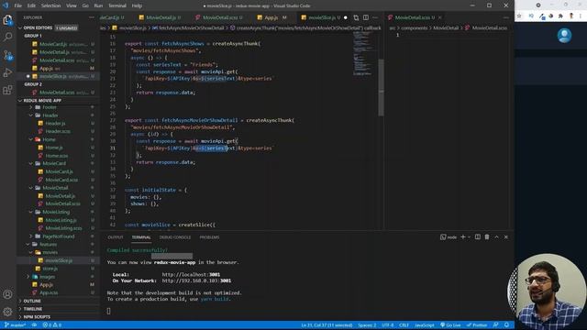
Task: Open store.js in the file tree
Action: (50, 269)
